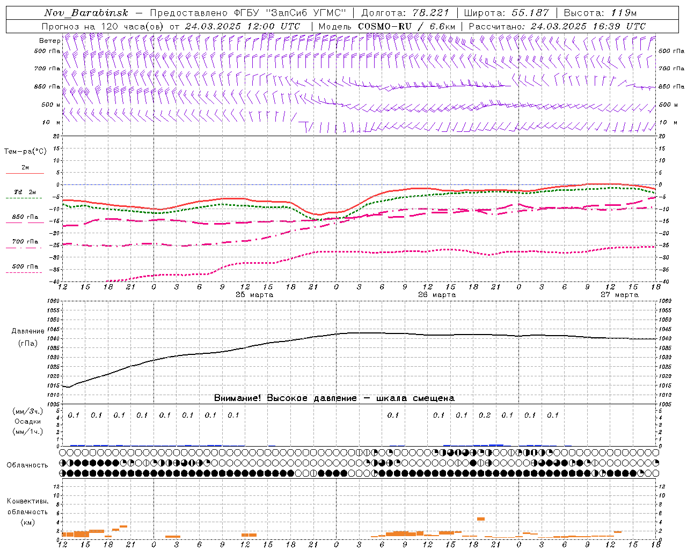Click the 26 марта date label
The image size is (687, 549).
click(x=437, y=295)
